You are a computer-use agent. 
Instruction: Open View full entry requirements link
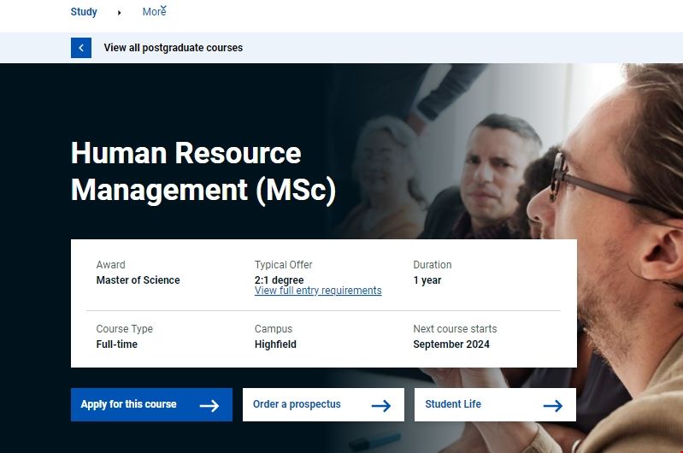318,291
